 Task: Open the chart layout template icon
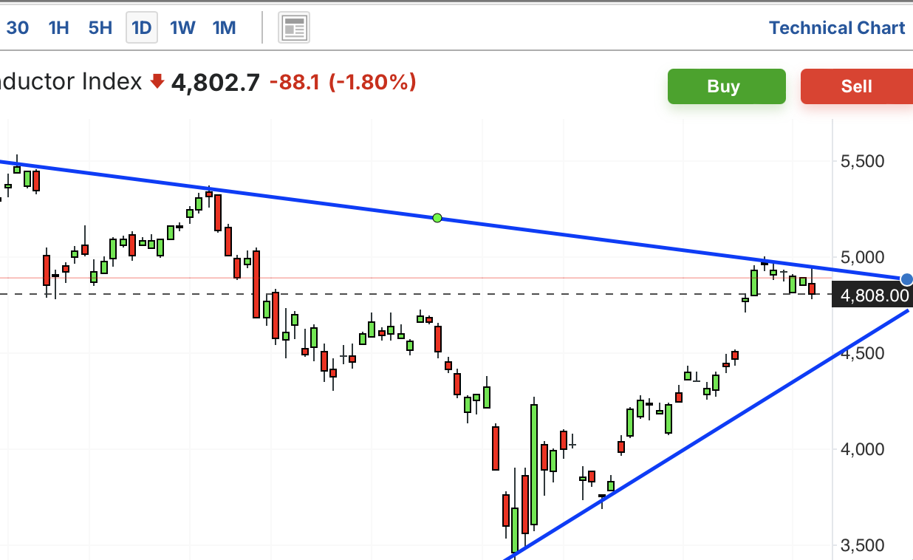294,28
